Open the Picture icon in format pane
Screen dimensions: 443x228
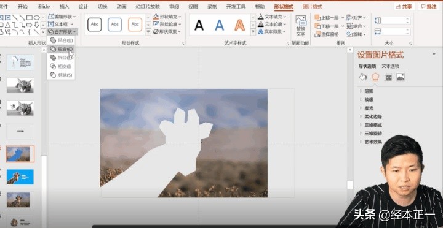click(401, 77)
